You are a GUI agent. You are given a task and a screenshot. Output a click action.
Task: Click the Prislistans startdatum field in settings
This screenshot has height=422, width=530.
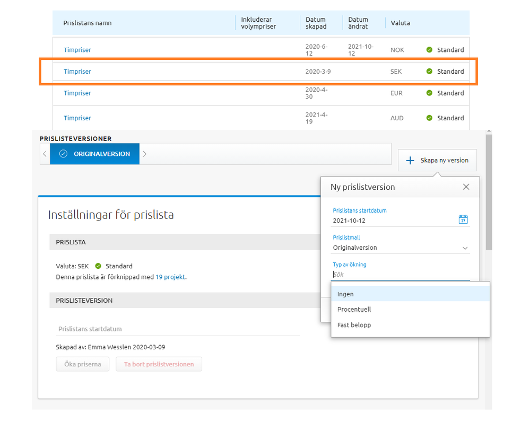(x=178, y=329)
